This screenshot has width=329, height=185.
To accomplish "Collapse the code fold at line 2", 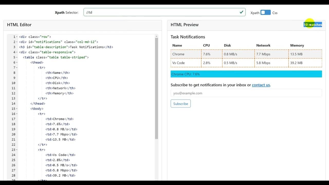I will (17, 42).
